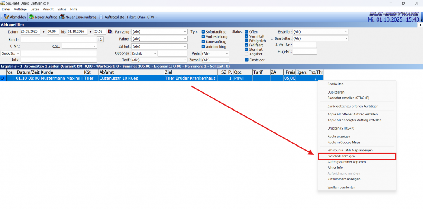Click Duplizieren in the context menu

pyautogui.click(x=336, y=92)
